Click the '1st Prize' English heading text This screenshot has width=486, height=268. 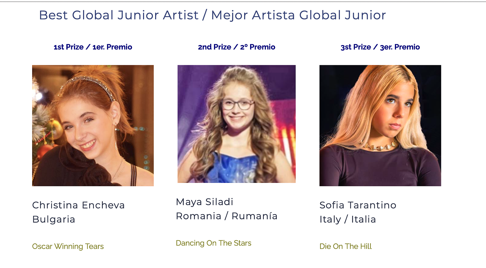[68, 47]
